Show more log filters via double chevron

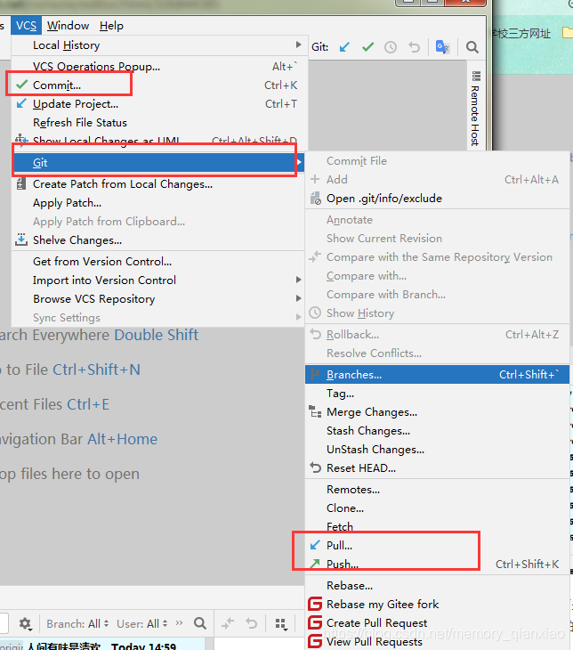(x=179, y=623)
